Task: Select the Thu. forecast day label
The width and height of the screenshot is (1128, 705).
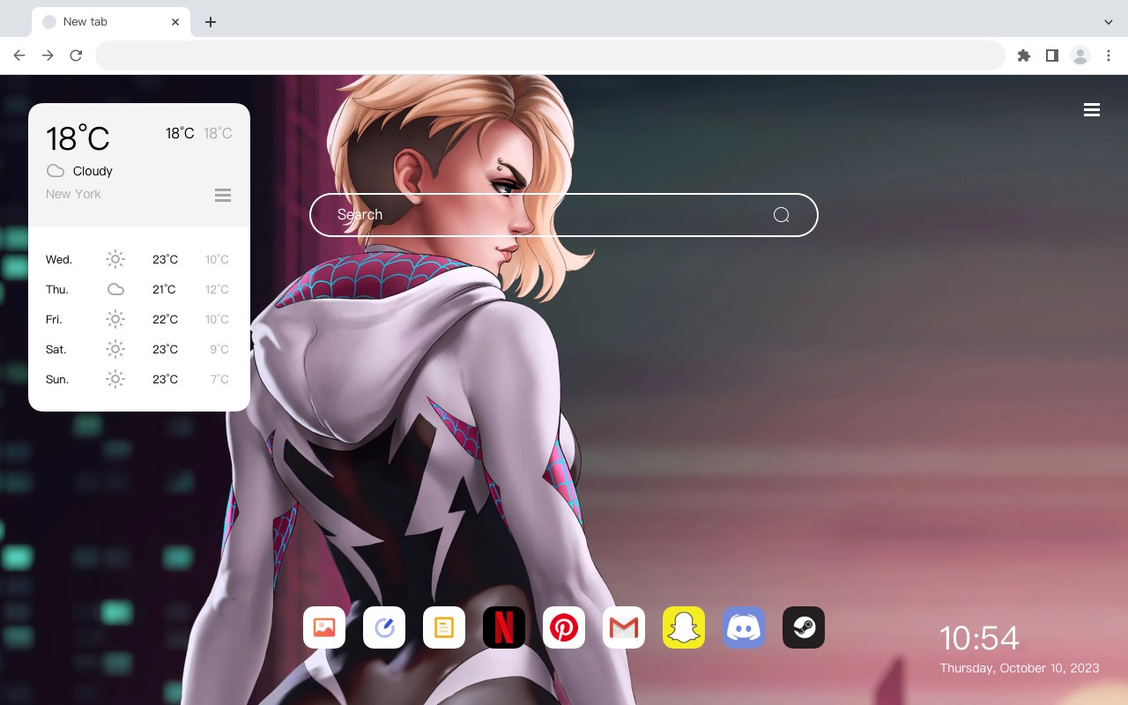Action: pyautogui.click(x=57, y=289)
